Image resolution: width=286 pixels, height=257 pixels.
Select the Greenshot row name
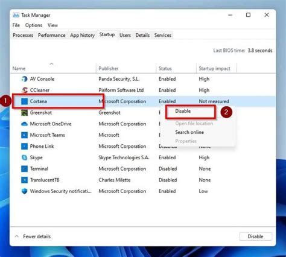click(41, 113)
